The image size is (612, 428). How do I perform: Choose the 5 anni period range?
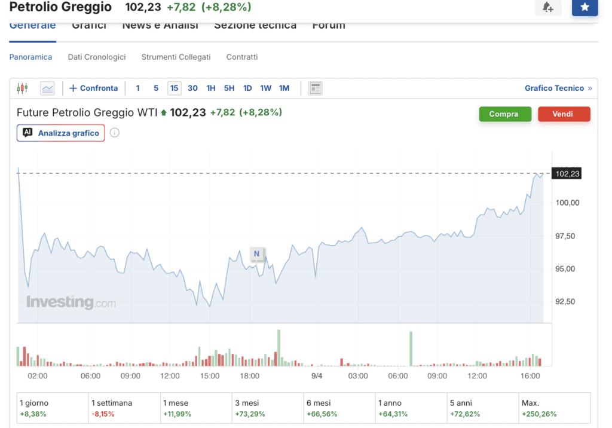coord(483,408)
